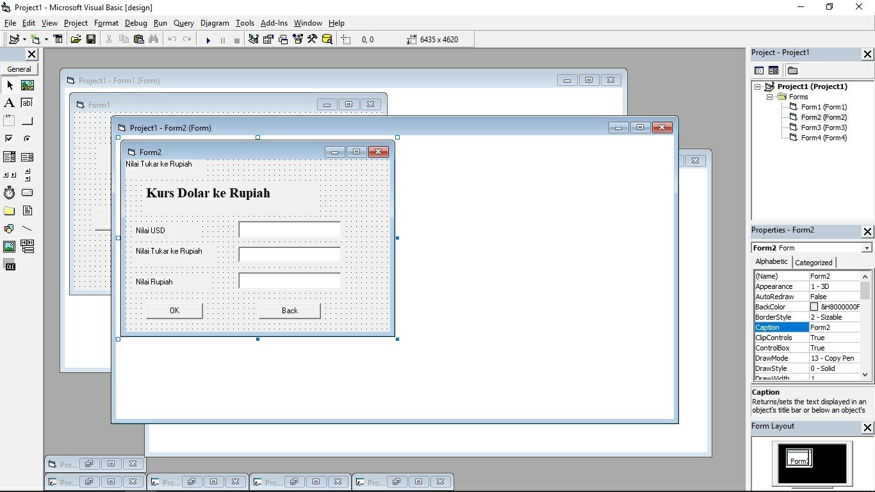875x492 pixels.
Task: Switch to the Categorized properties tab
Action: coord(814,262)
